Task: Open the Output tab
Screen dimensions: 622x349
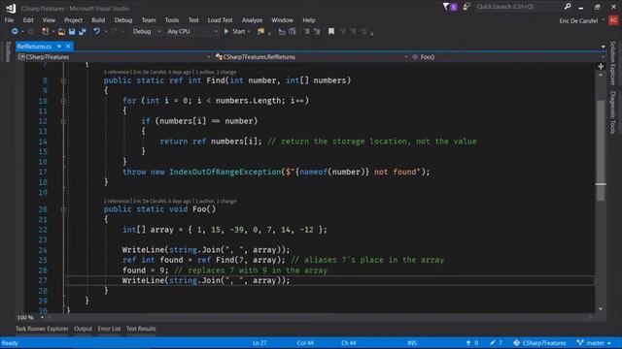Action: (83, 329)
